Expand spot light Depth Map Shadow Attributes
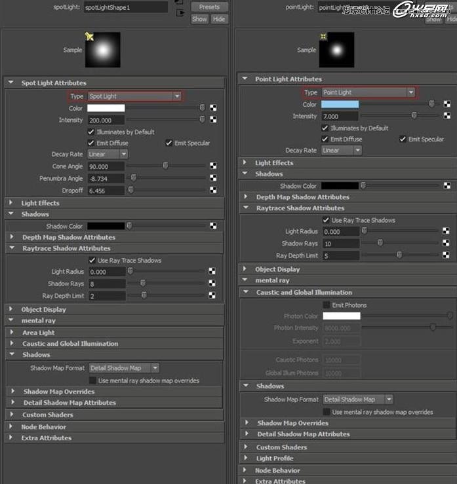The height and width of the screenshot is (484, 457). pos(69,237)
